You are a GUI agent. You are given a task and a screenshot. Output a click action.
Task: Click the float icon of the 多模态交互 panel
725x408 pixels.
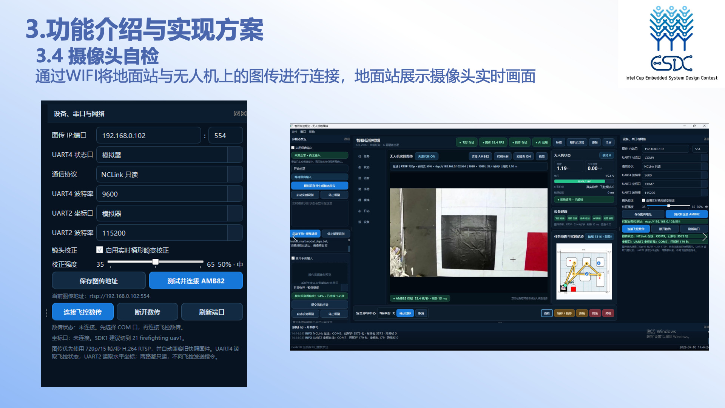pyautogui.click(x=345, y=139)
